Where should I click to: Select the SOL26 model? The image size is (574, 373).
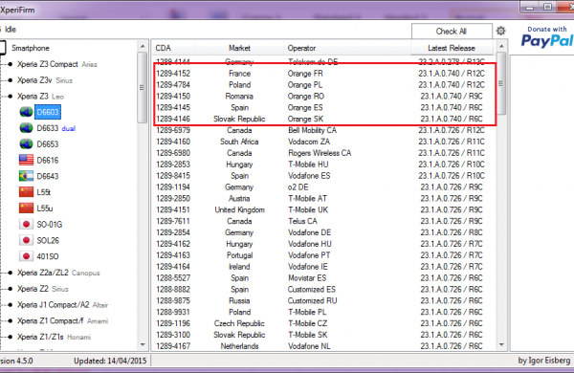click(48, 240)
